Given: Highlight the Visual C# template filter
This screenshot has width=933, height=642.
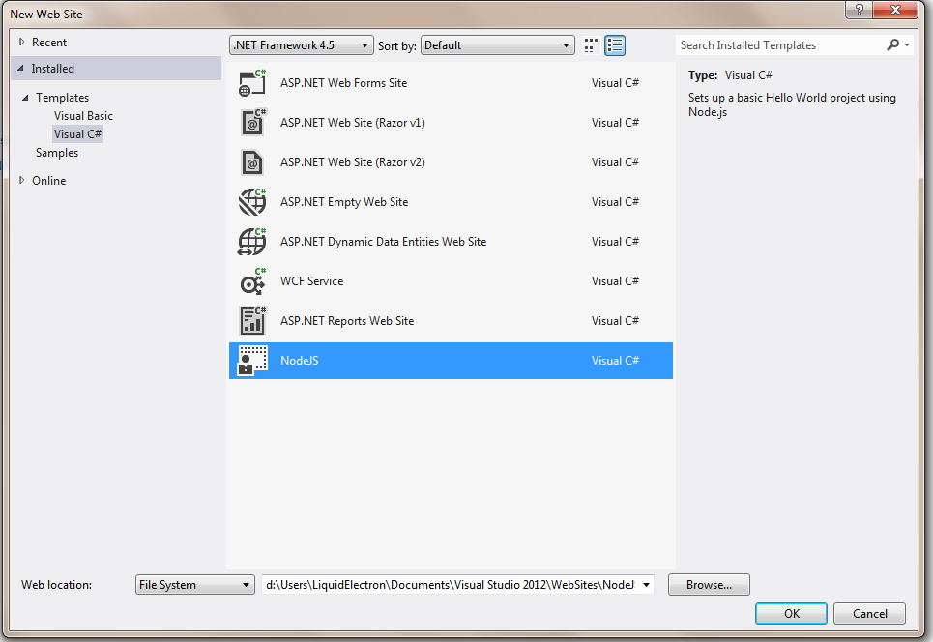Looking at the screenshot, I should tap(77, 133).
